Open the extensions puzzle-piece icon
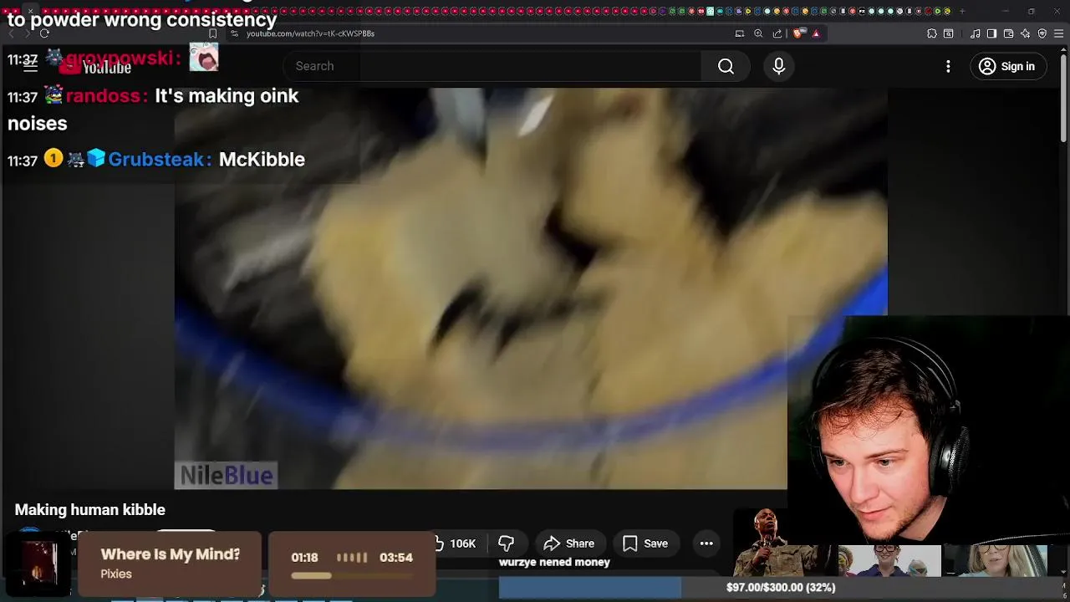This screenshot has height=602, width=1070. point(932,33)
